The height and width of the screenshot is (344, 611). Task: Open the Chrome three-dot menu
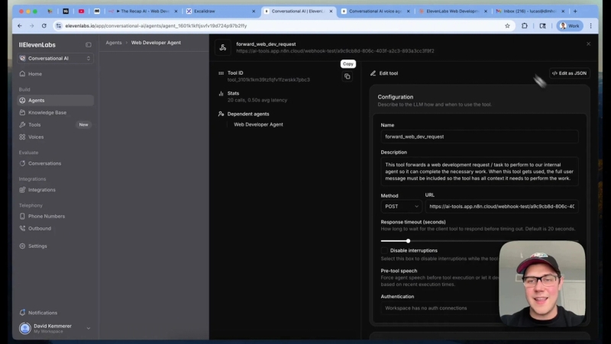pos(590,26)
